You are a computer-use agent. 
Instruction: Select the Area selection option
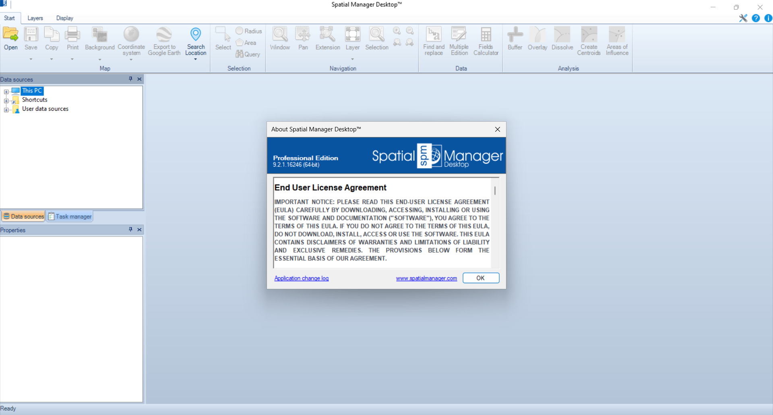246,43
